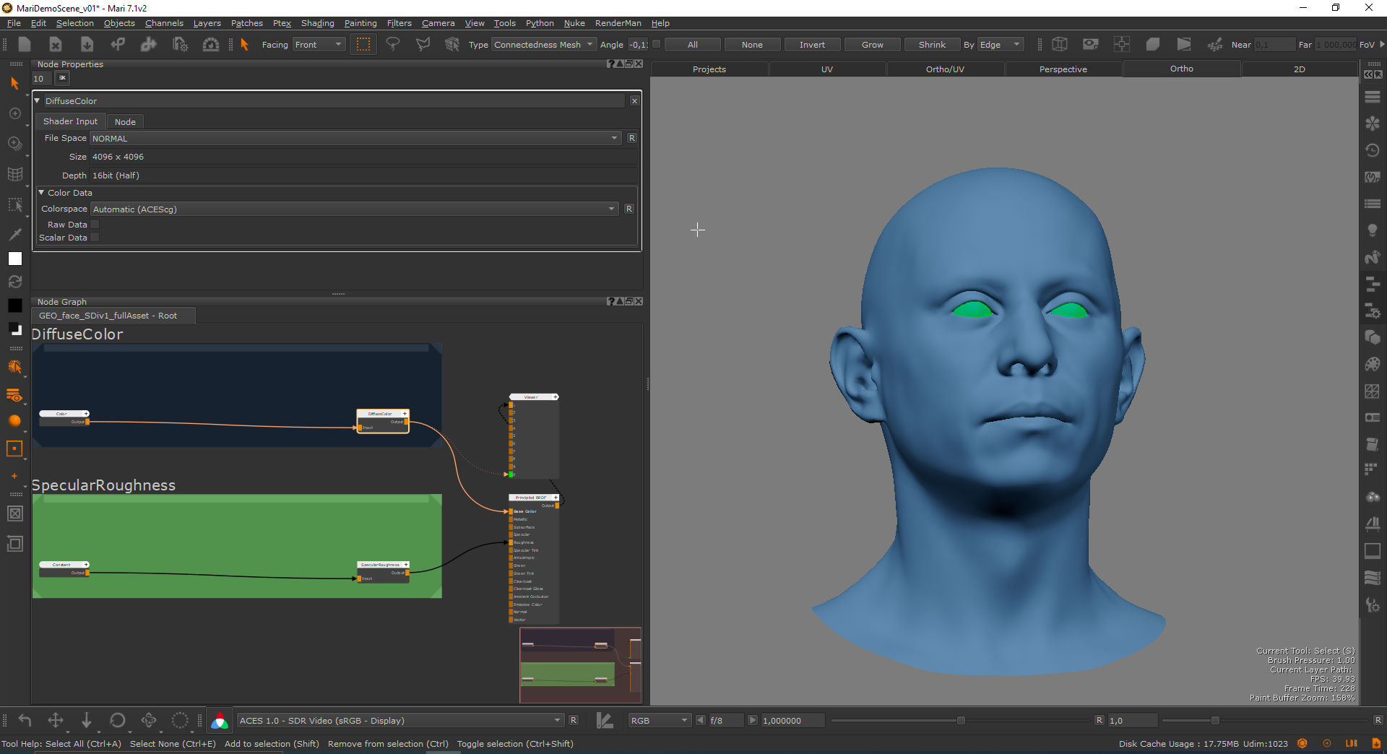Screen dimensions: 1387x754
Task: Click the undo arrow icon
Action: [25, 720]
